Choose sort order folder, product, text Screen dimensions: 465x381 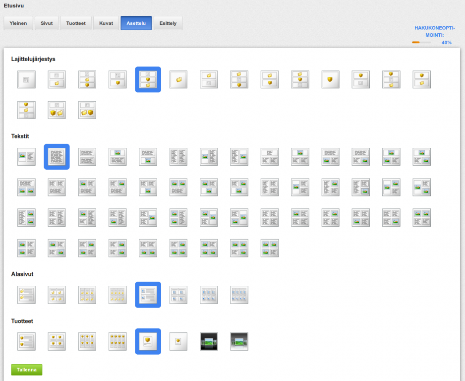pyautogui.click(x=300, y=79)
